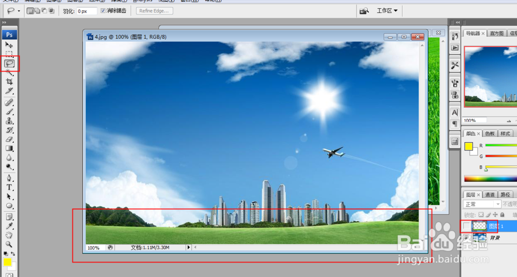Screen dimensions: 517x277
Task: Select the Magic Wand tool
Action: pyautogui.click(x=9, y=72)
